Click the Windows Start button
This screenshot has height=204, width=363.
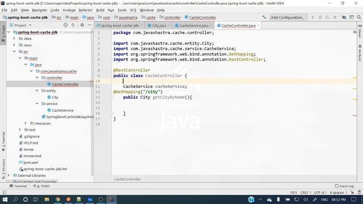click(5, 199)
